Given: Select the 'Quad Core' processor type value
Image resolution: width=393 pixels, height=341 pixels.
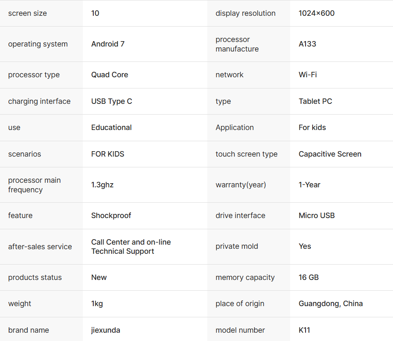Looking at the screenshot, I should [109, 75].
